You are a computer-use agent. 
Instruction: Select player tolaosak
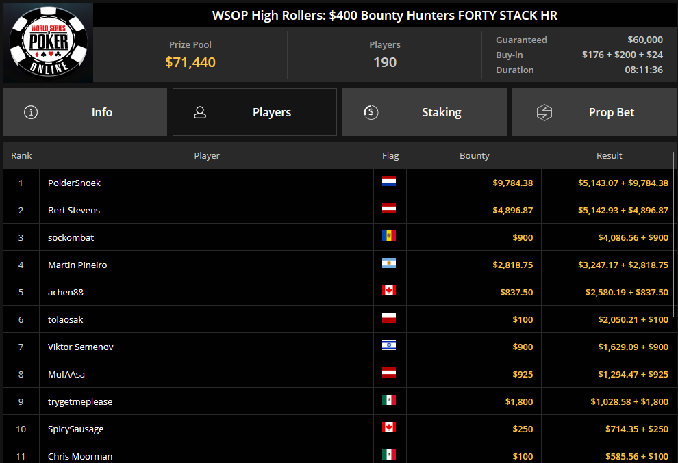click(x=65, y=319)
